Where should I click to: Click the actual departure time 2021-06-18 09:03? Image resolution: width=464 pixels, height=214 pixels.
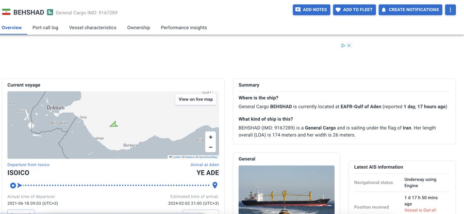click(x=33, y=203)
